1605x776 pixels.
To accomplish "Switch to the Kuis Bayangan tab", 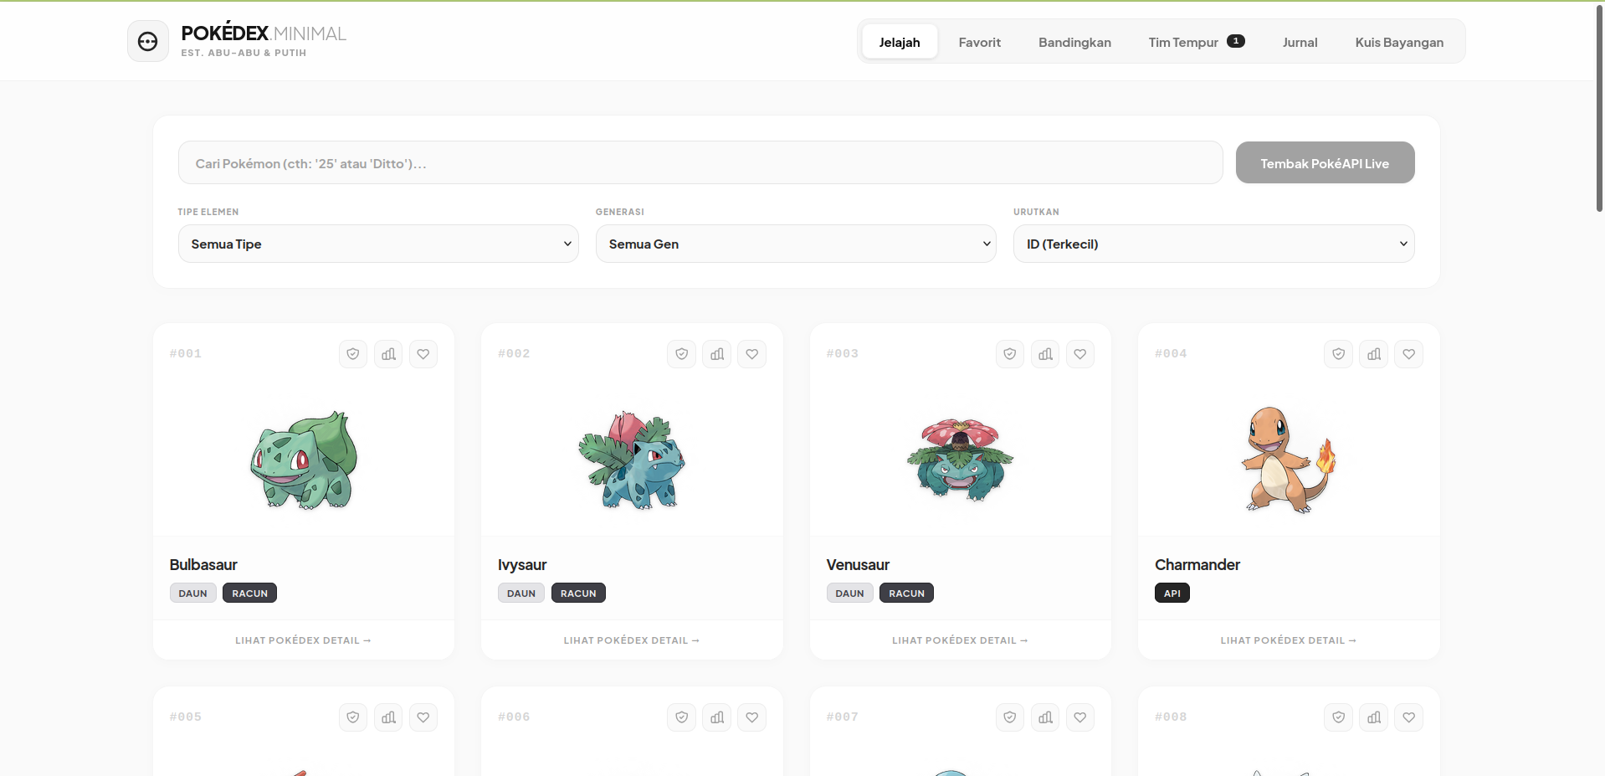I will (1399, 42).
